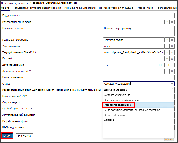Choose status Разработка завершена
The width and height of the screenshot is (178, 143).
138,105
